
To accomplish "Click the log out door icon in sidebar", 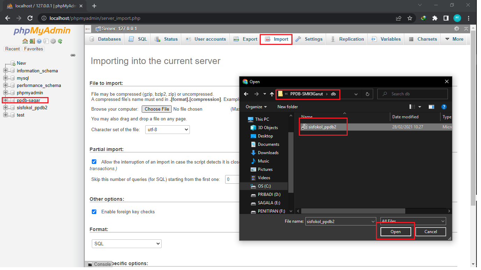I will [x=32, y=41].
